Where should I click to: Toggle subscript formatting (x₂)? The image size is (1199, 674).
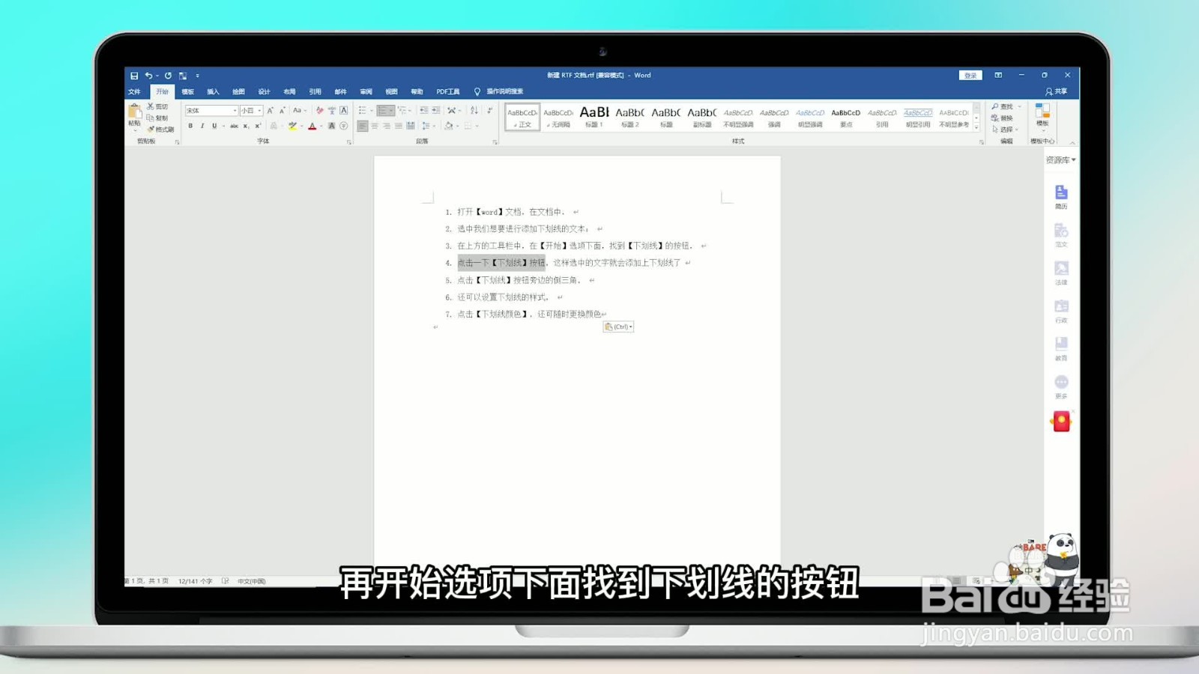[246, 126]
